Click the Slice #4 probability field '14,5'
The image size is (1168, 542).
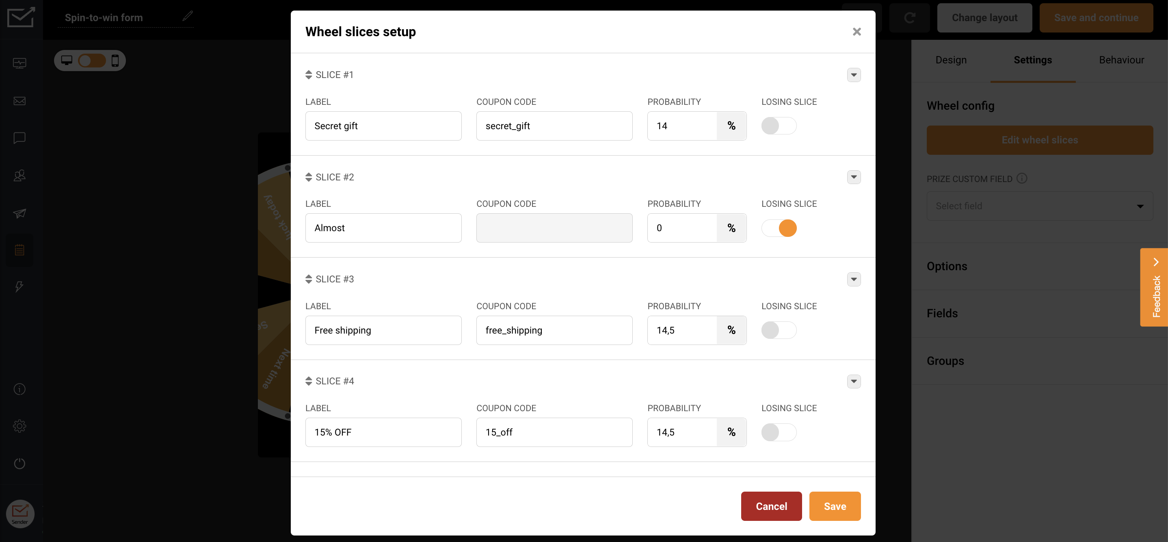(682, 432)
